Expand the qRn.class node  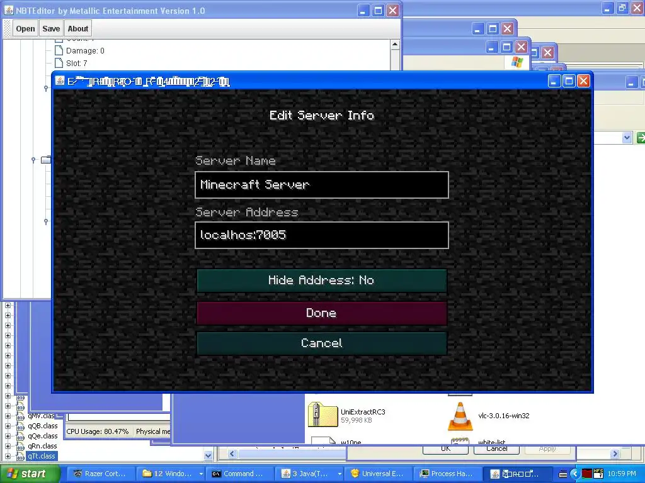8,446
